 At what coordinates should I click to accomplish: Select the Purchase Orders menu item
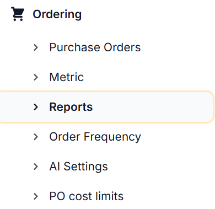[x=95, y=47]
